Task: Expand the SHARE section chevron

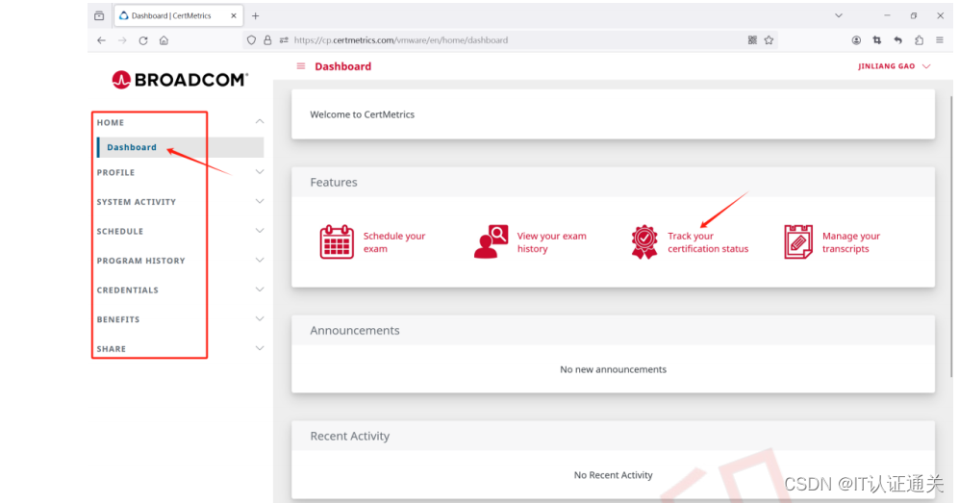Action: click(260, 348)
